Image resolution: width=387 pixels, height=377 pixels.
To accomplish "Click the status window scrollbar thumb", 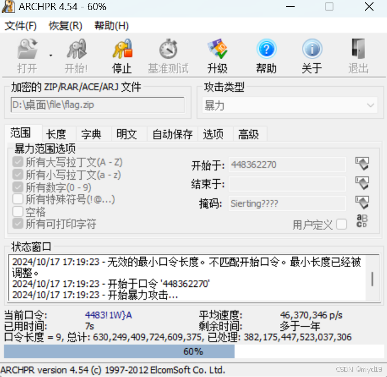I will point(372,279).
